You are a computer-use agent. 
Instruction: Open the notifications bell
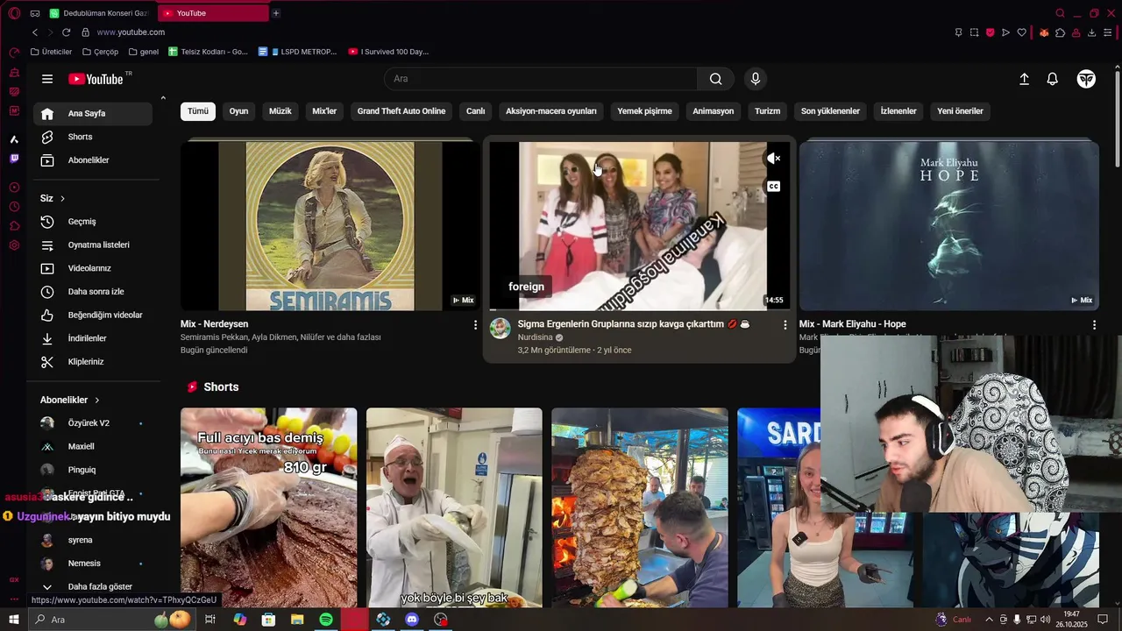click(1053, 79)
